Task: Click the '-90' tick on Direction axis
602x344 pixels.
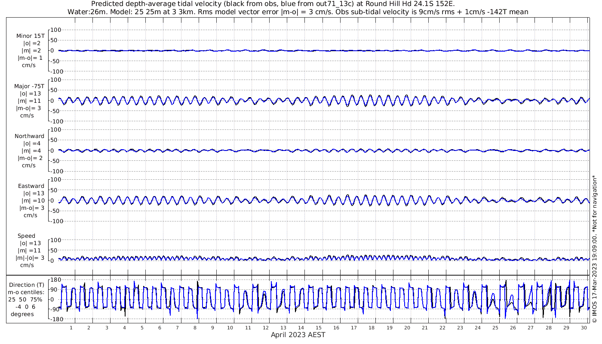Action: tap(55, 309)
